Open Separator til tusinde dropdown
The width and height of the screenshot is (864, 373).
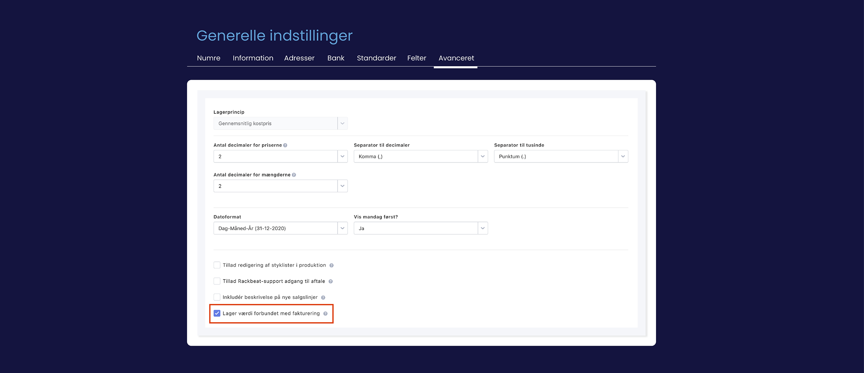pyautogui.click(x=561, y=156)
